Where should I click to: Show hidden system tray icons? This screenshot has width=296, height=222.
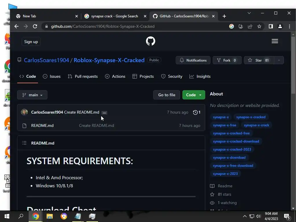point(245,216)
